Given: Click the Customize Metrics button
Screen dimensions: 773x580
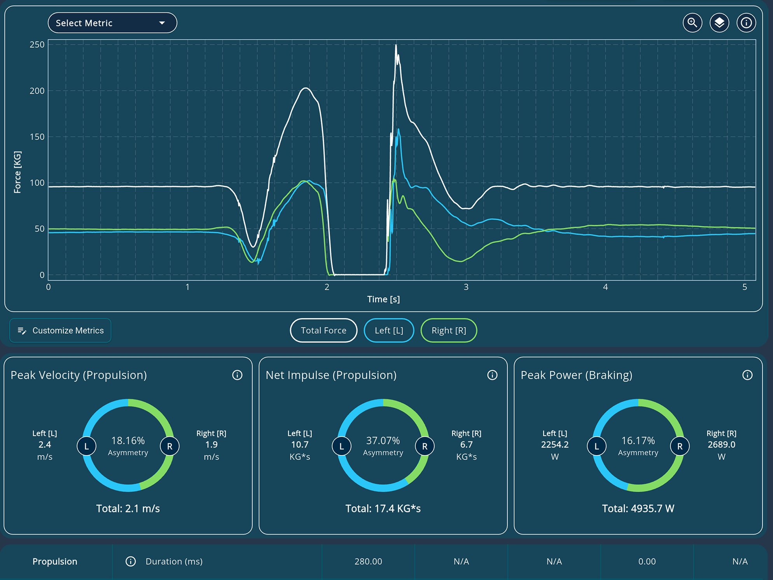Looking at the screenshot, I should pos(60,331).
